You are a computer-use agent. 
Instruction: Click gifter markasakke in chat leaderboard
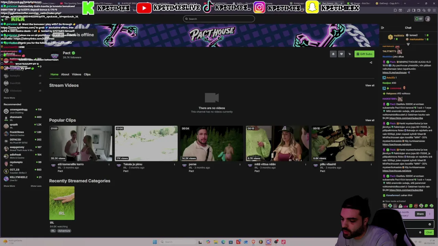click(x=416, y=39)
